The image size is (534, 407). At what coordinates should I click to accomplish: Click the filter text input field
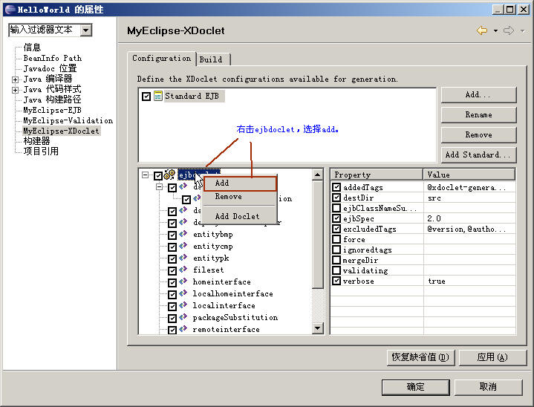[x=45, y=30]
